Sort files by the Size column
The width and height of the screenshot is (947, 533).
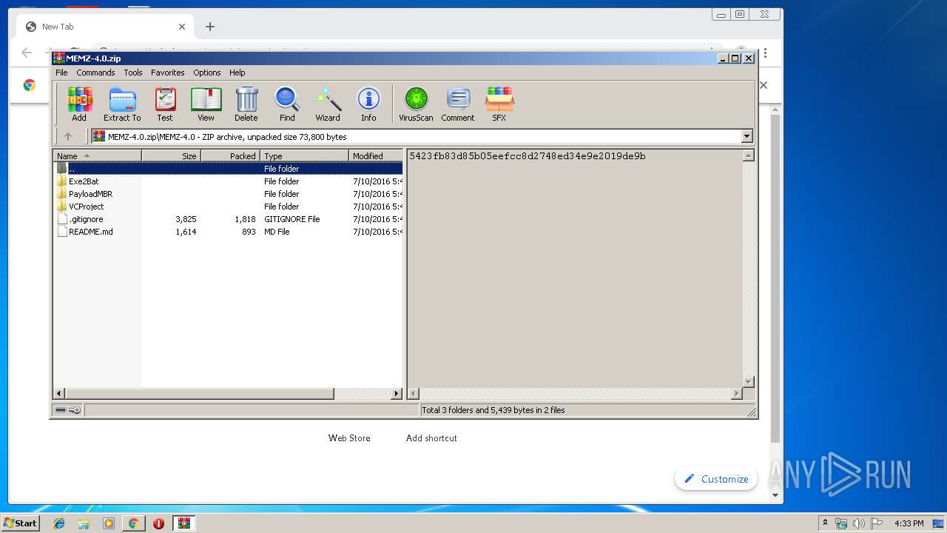171,156
